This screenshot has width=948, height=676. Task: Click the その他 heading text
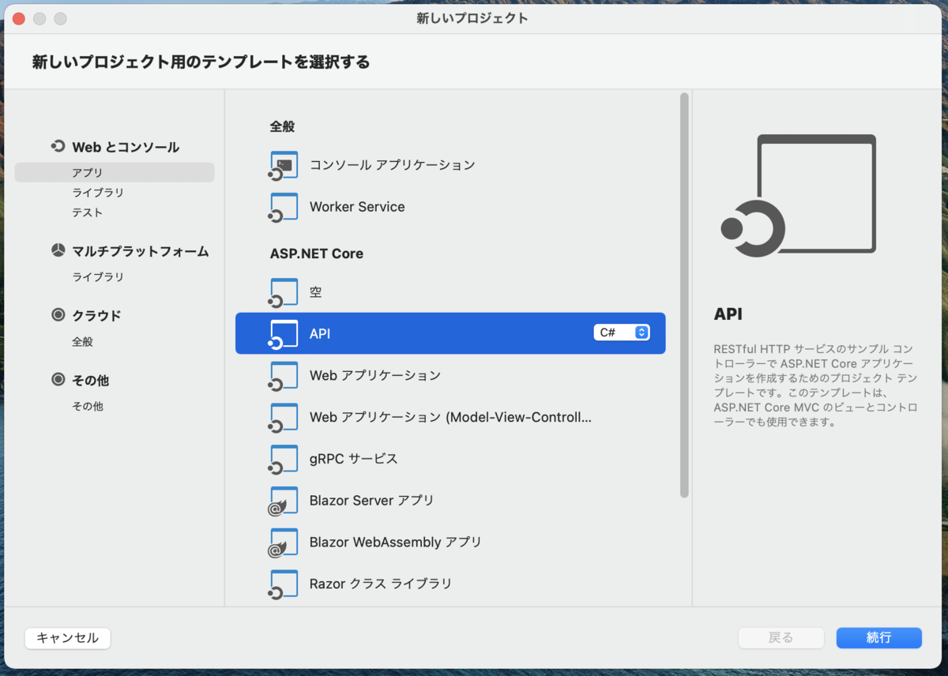pyautogui.click(x=90, y=380)
